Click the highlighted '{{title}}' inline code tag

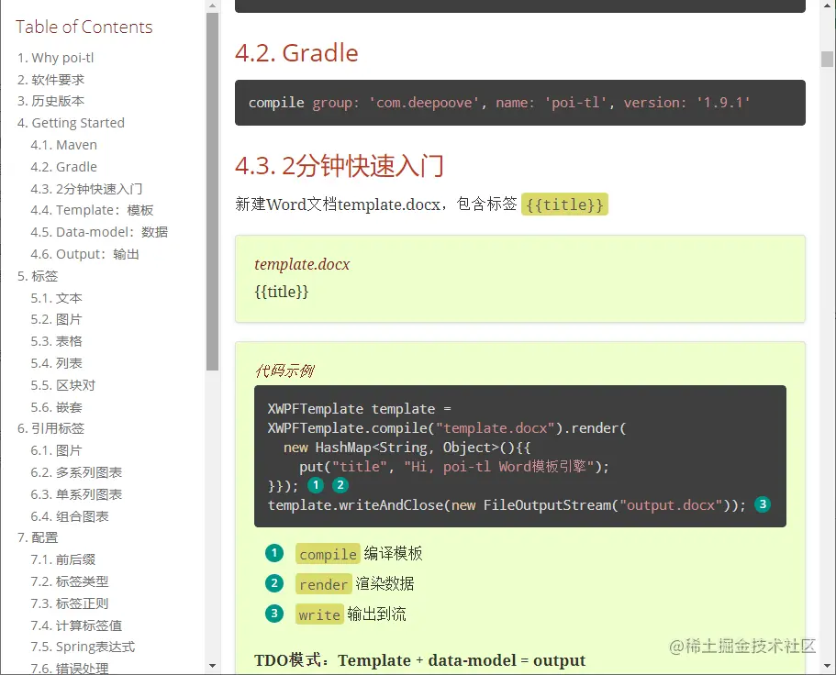(564, 205)
